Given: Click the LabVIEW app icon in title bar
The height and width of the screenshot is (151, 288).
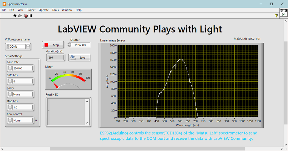Looking at the screenshot, I should pyautogui.click(x=4, y=4).
